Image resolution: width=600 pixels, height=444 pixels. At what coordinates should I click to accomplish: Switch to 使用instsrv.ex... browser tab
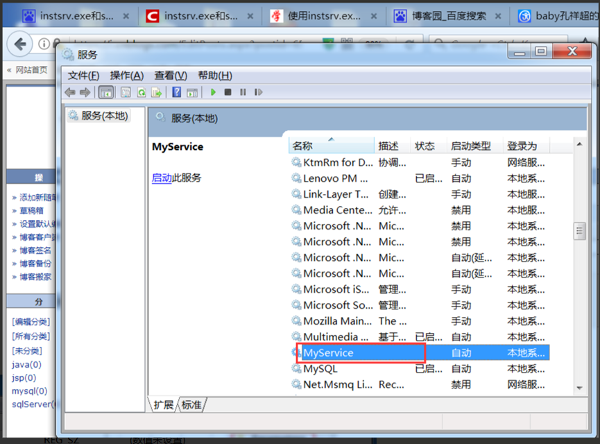click(324, 16)
